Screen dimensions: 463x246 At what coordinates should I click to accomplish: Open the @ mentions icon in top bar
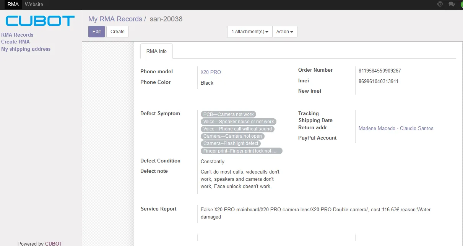click(x=440, y=4)
